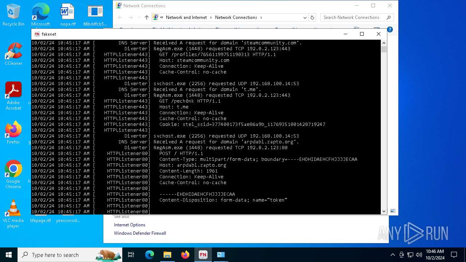466x262 pixels.
Task: Open Google Chrome desktop shortcut
Action: pyautogui.click(x=13, y=174)
